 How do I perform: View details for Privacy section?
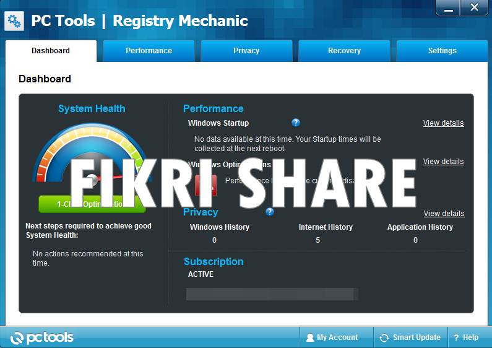click(444, 213)
